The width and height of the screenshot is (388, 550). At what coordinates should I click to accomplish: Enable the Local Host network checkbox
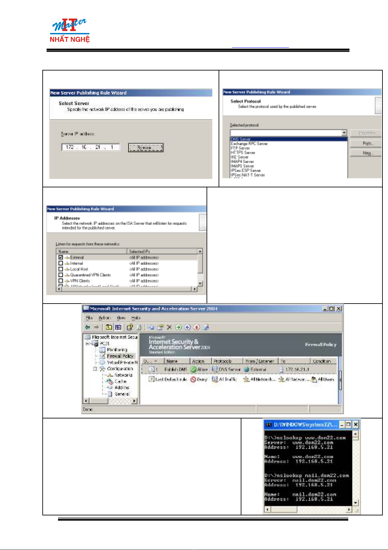(61, 269)
